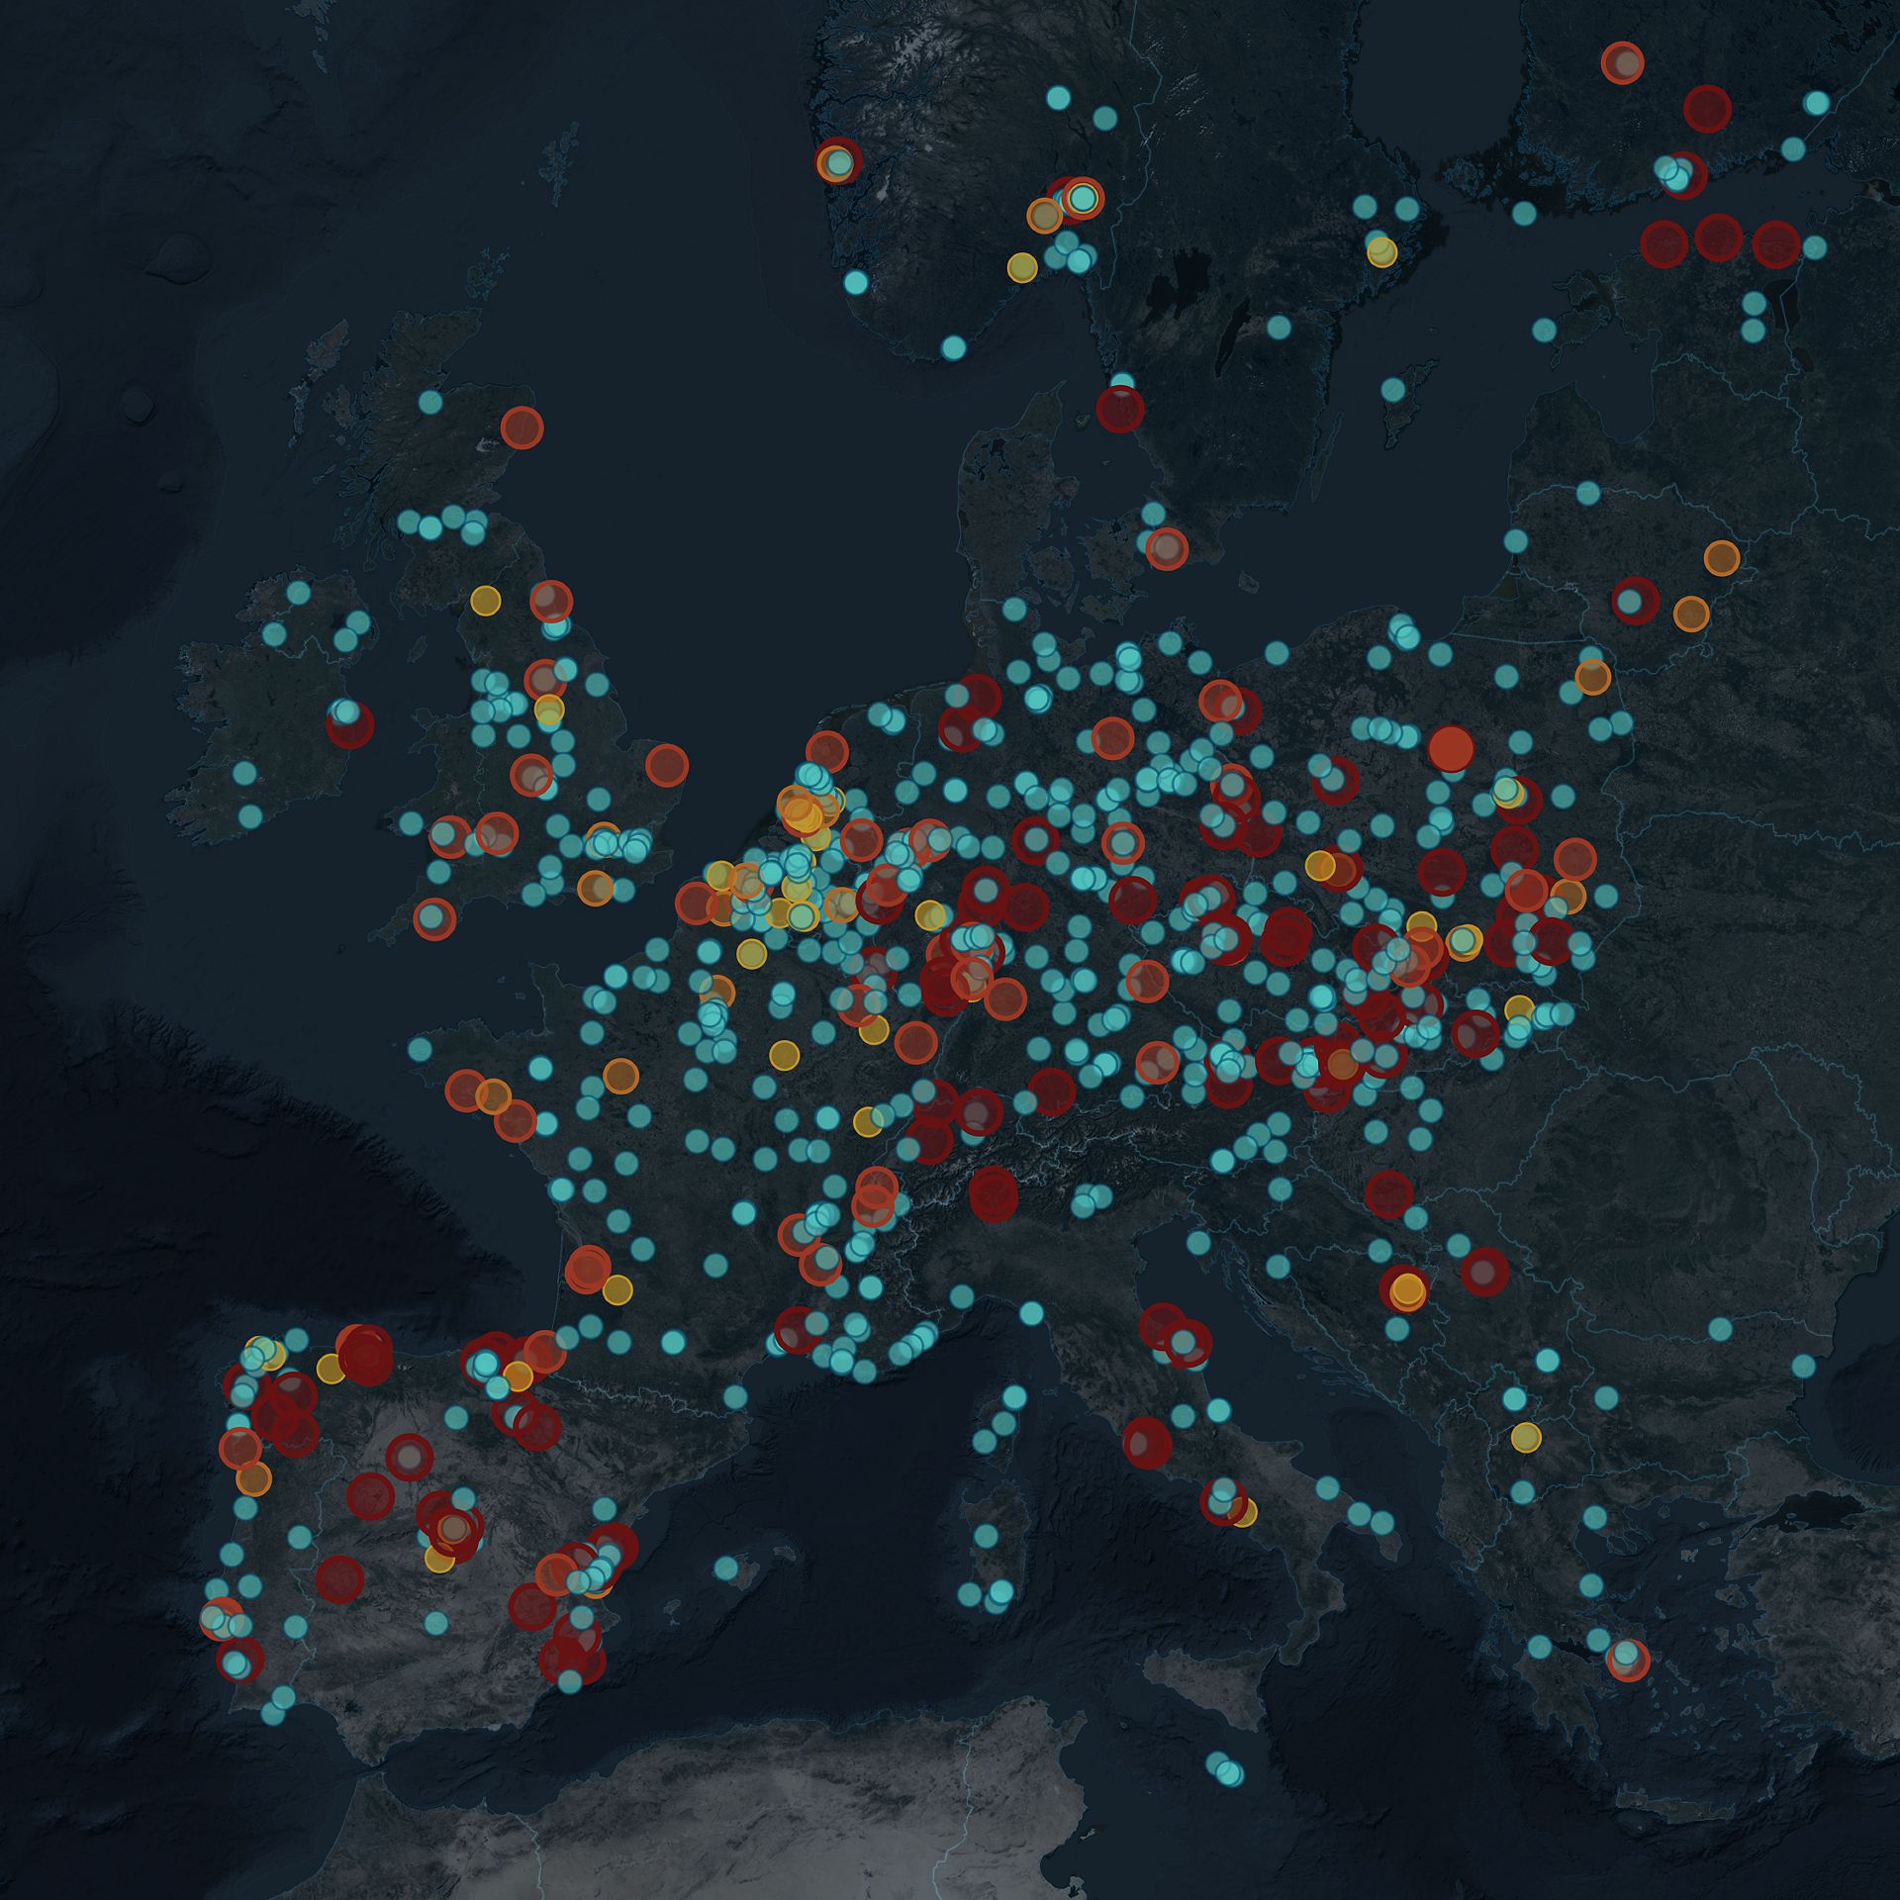Click the orange-ringed marker at top-right in Finland

[x=1622, y=63]
